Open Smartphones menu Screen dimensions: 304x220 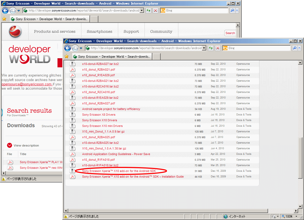point(99,32)
